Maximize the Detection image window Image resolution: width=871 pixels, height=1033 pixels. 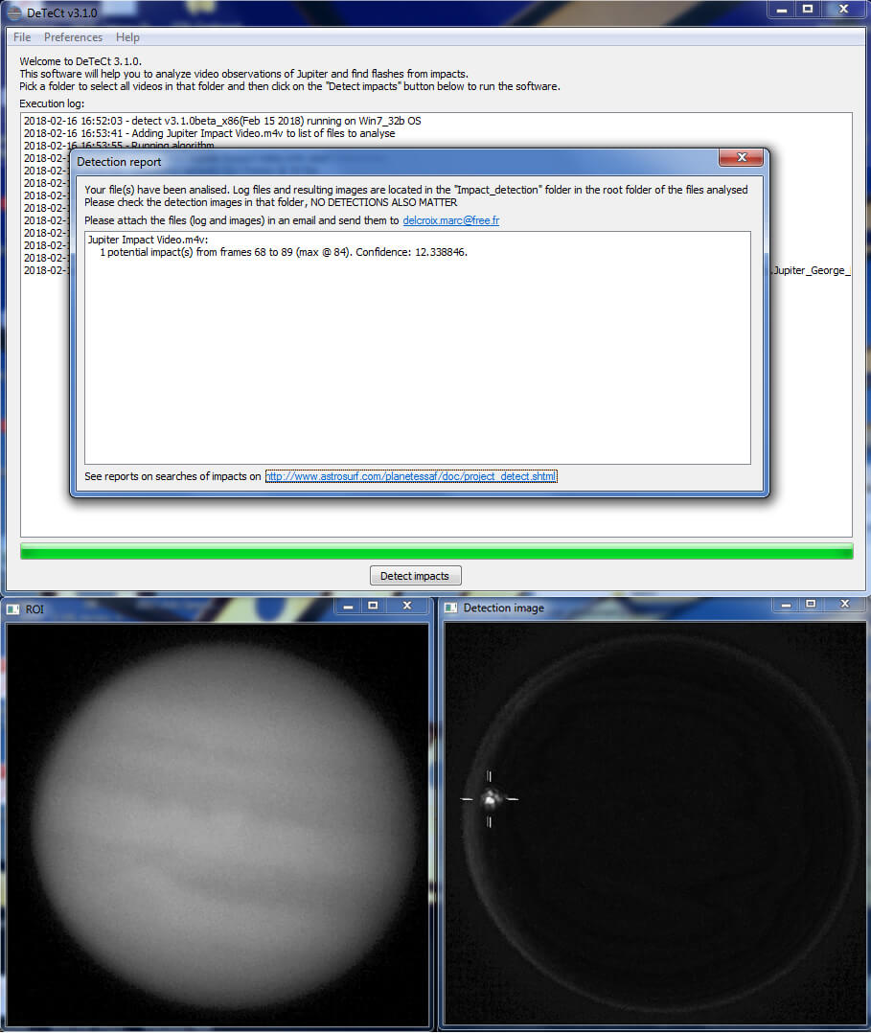(811, 605)
